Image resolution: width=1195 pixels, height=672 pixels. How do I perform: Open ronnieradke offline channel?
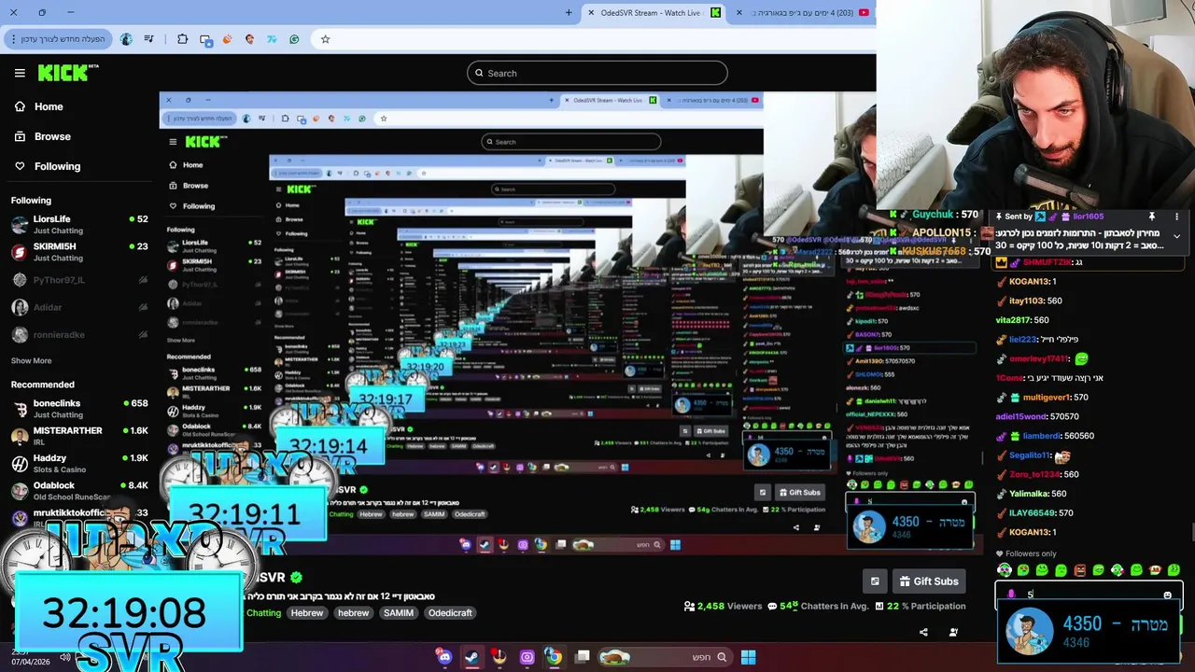coord(79,334)
